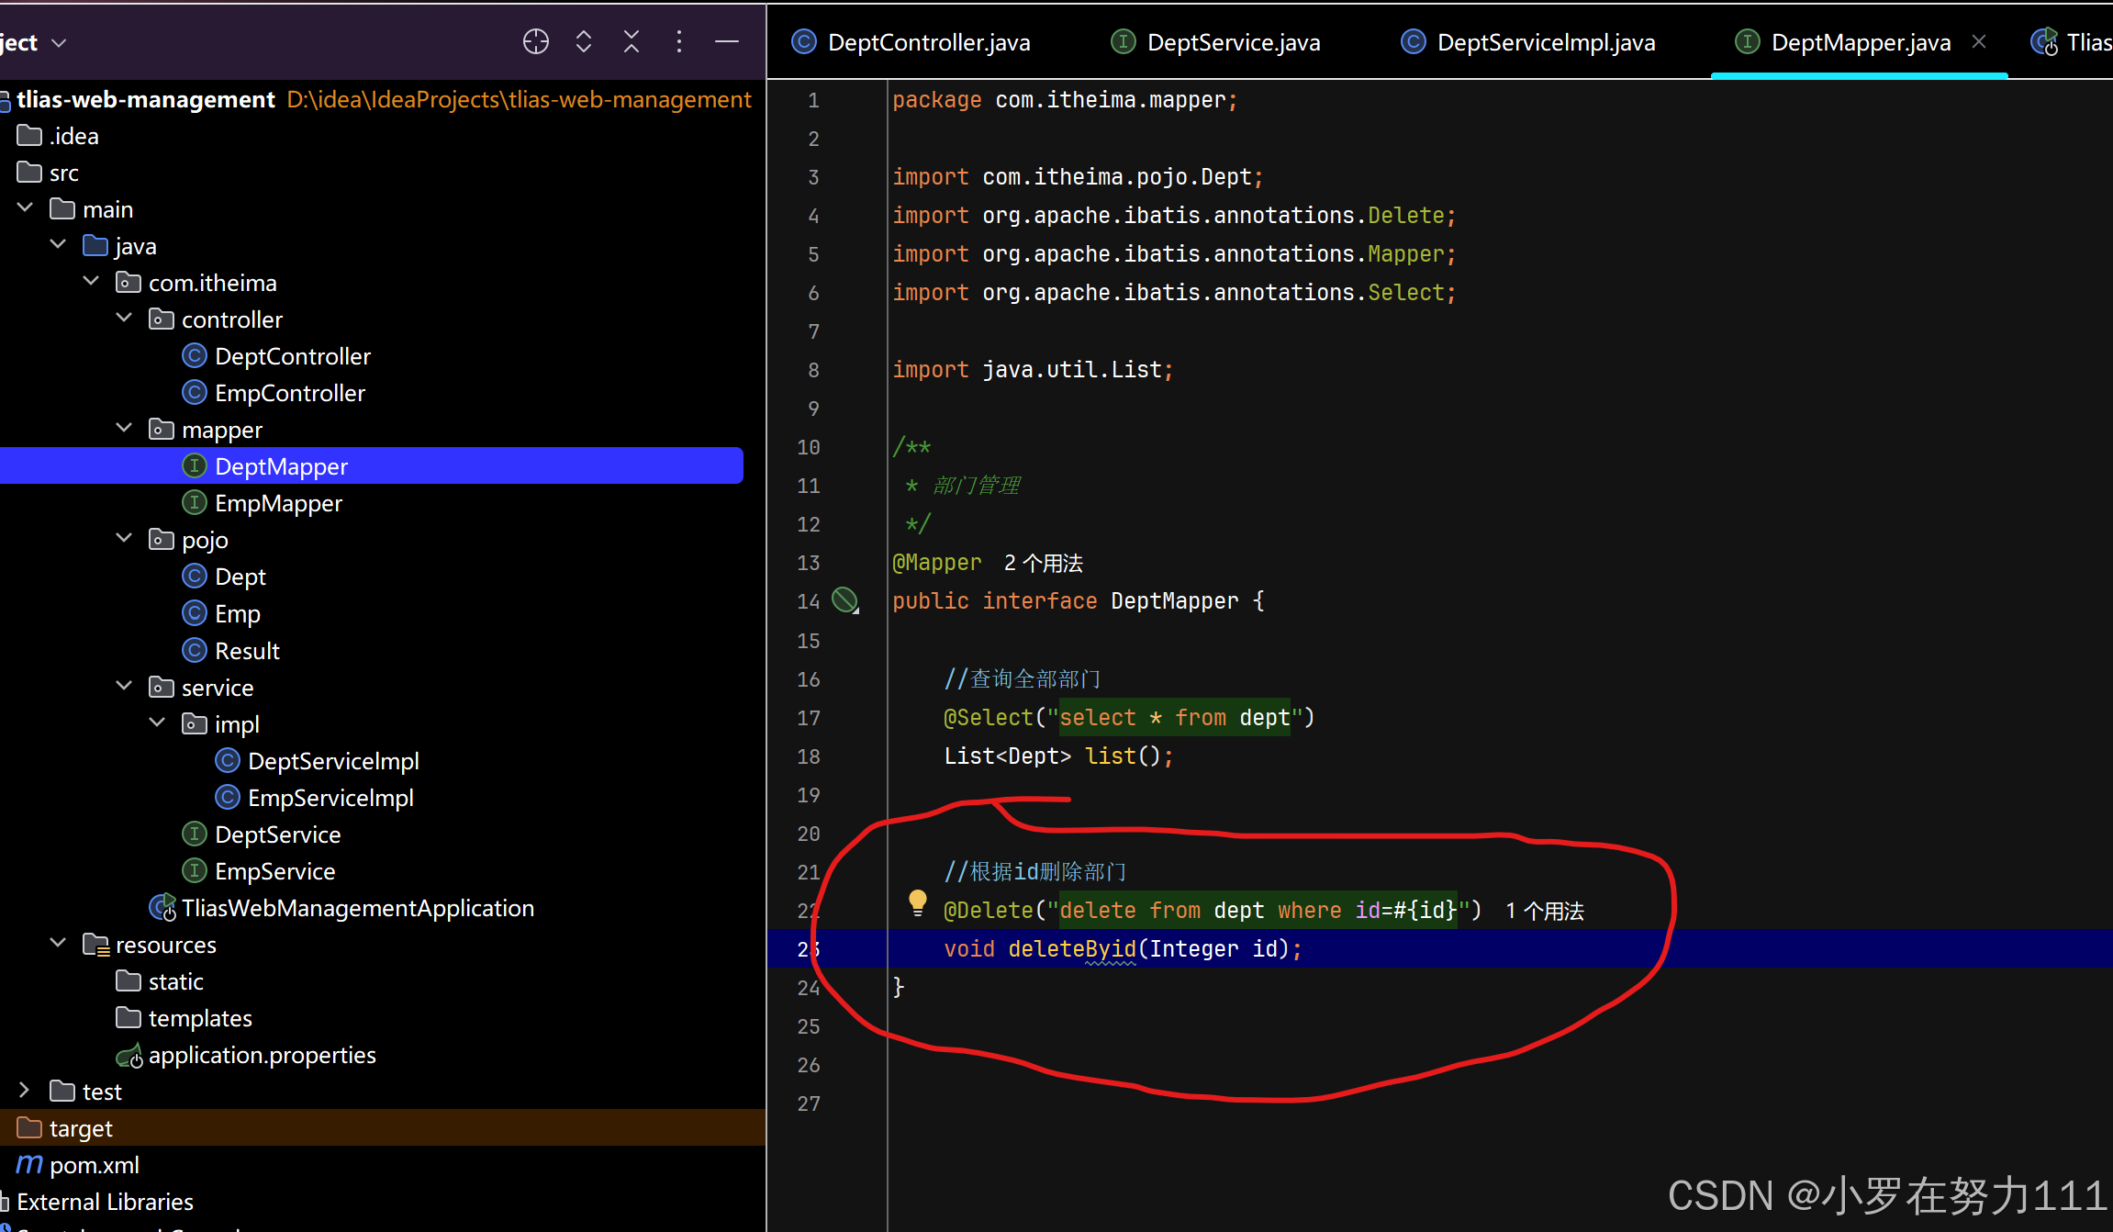Switch to the DeptController.java tab

coord(928,42)
